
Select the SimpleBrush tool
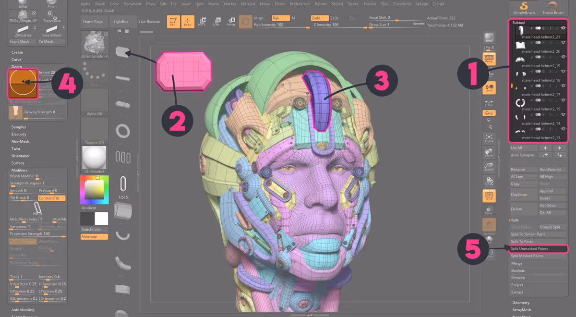tap(524, 8)
